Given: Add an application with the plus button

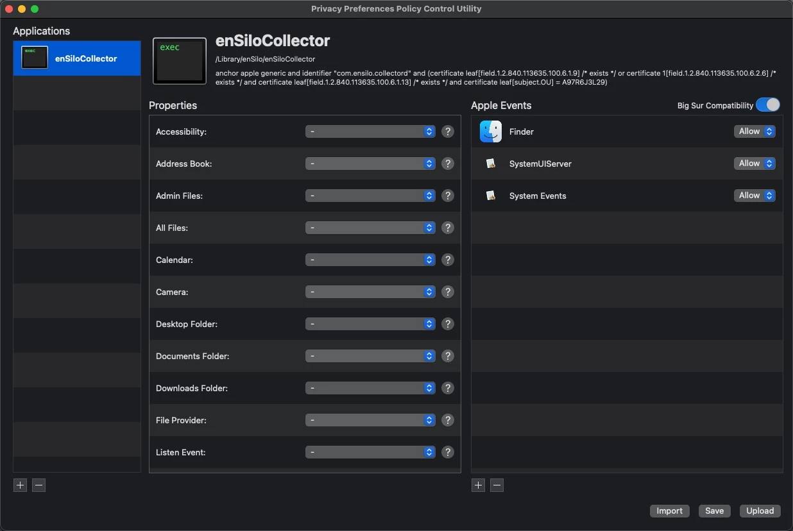Looking at the screenshot, I should click(21, 485).
